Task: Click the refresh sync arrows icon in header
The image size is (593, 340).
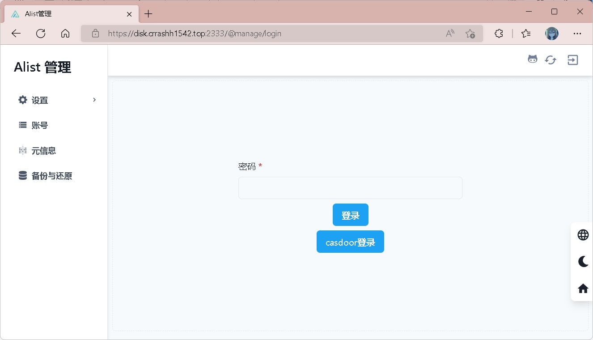Action: tap(551, 60)
